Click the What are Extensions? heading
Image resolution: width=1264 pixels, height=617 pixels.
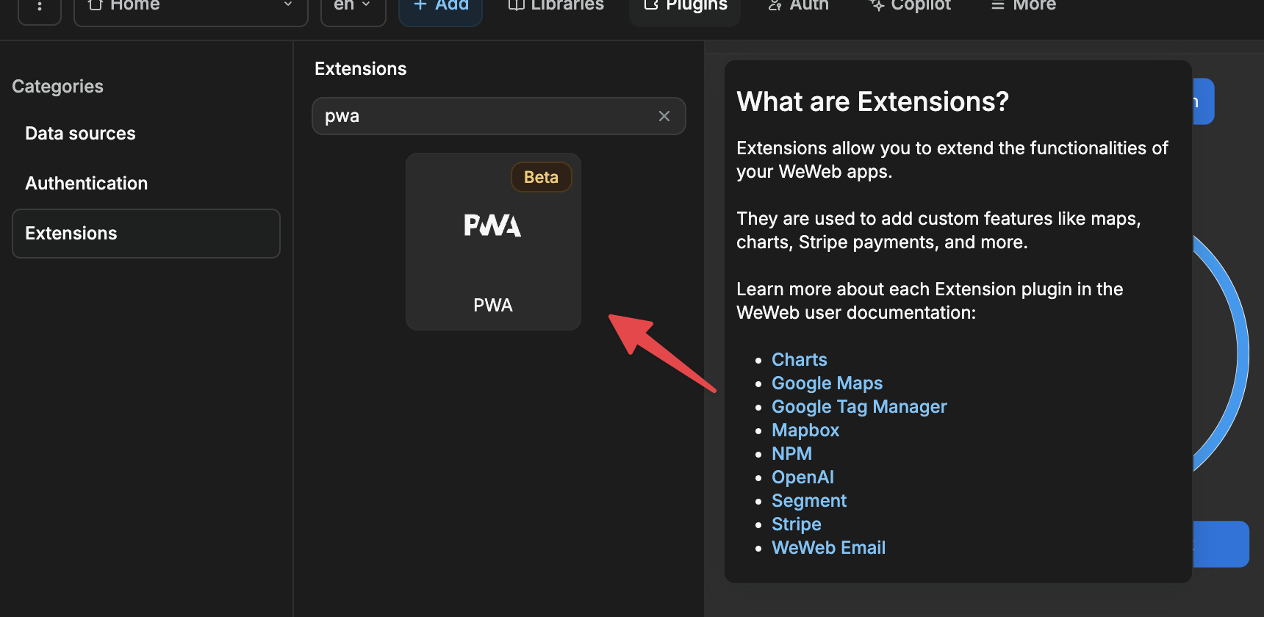point(873,101)
